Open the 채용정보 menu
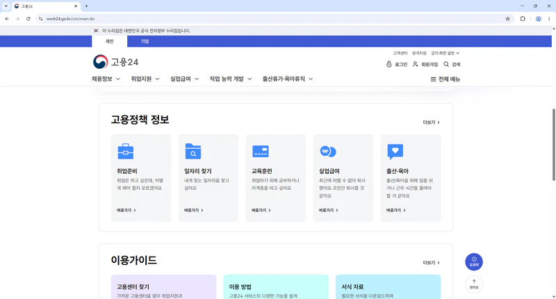 click(106, 79)
